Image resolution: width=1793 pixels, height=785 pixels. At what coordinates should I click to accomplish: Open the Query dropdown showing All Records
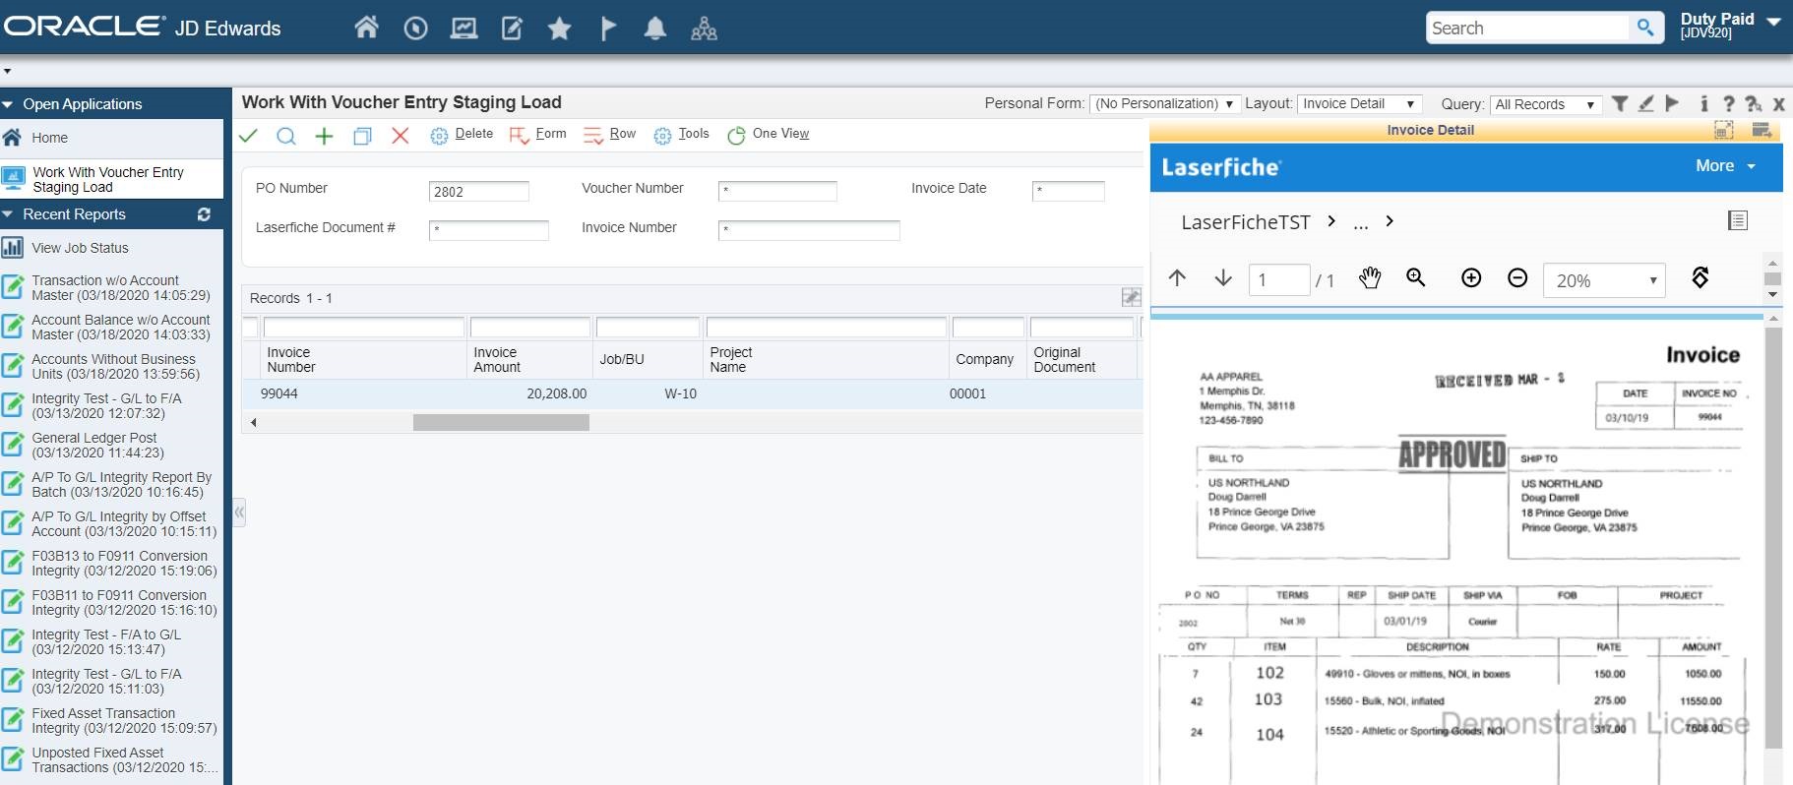(1544, 104)
